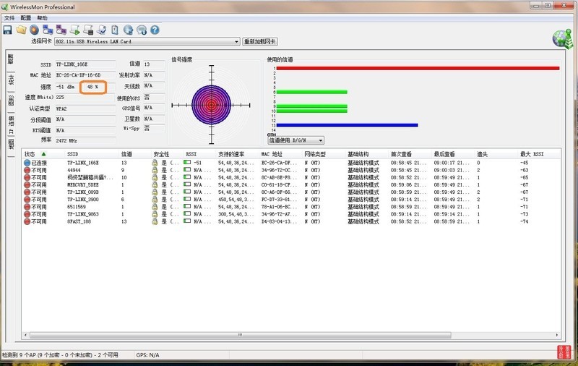Screen dimensions: 578x366
Task: Switch to the 地图 side tab
Action: click(11, 143)
